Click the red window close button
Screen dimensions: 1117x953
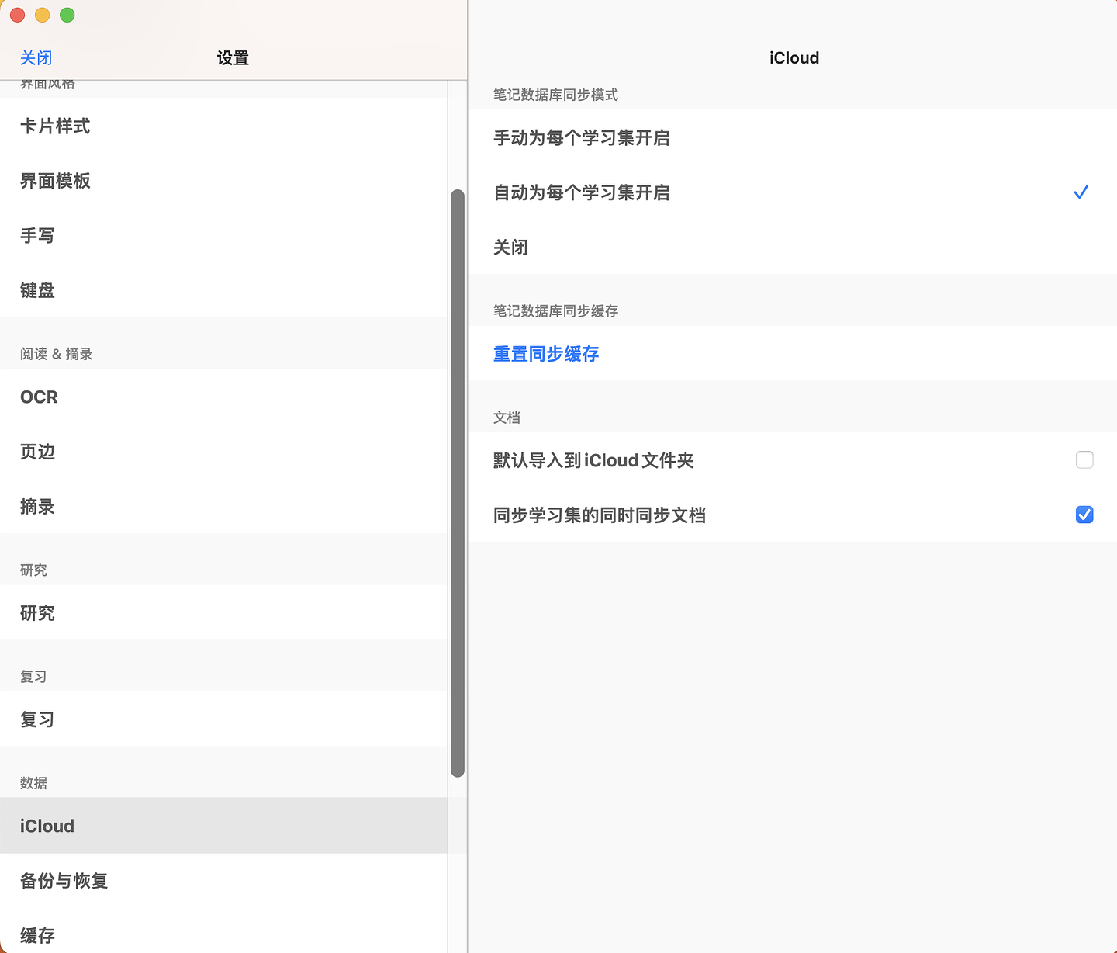point(18,15)
